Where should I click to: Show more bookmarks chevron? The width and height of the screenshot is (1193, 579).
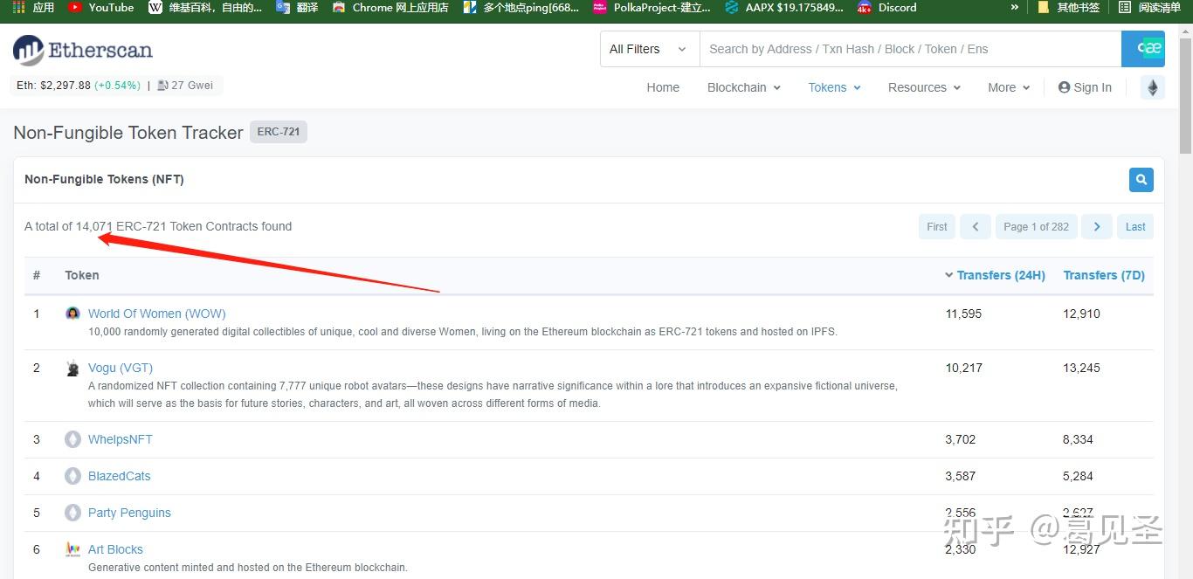pyautogui.click(x=1014, y=7)
